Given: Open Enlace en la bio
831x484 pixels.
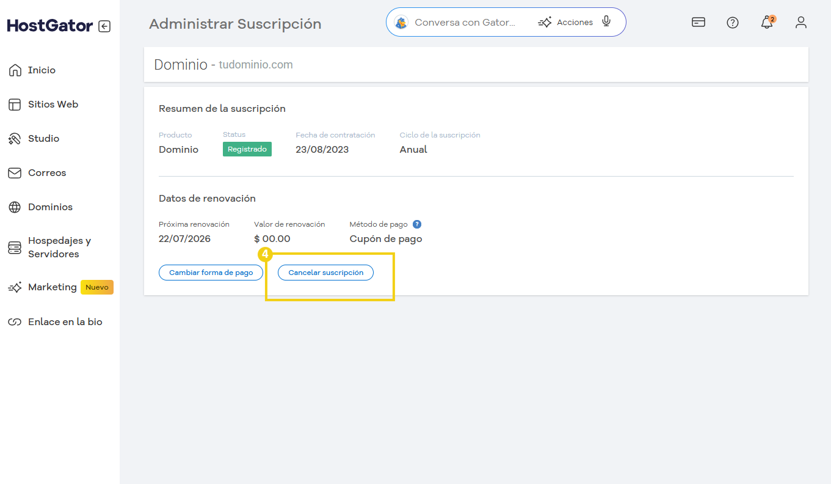Looking at the screenshot, I should 65,322.
